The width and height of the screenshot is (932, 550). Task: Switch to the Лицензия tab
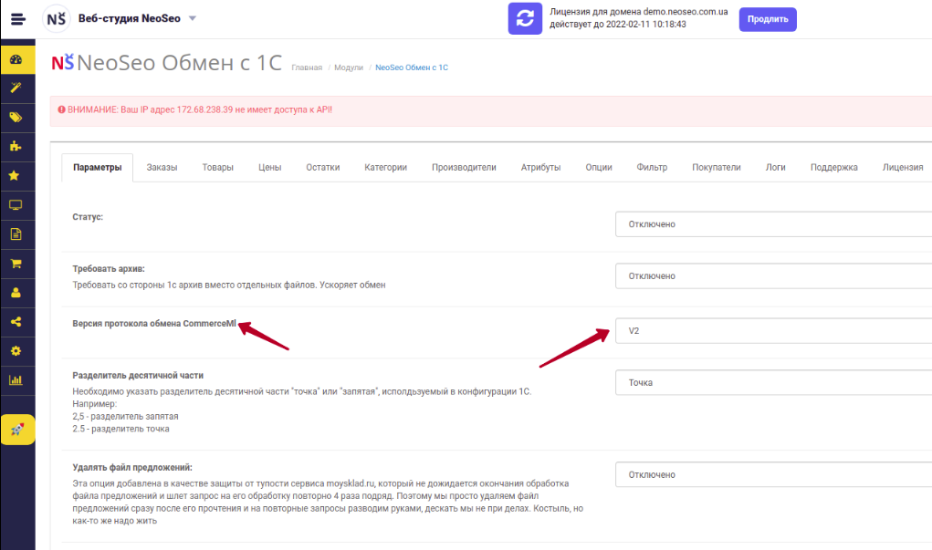pos(902,168)
